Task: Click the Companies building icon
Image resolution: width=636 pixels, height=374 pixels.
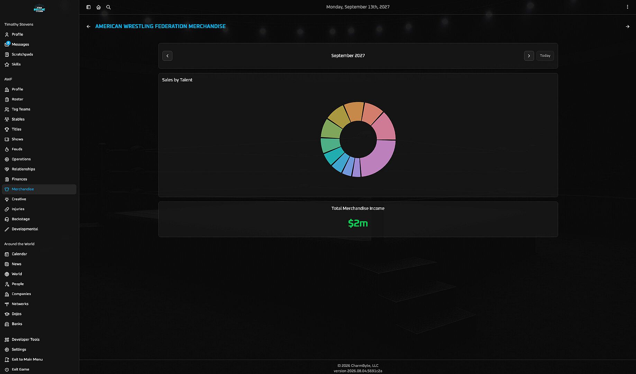Action: coord(7,294)
